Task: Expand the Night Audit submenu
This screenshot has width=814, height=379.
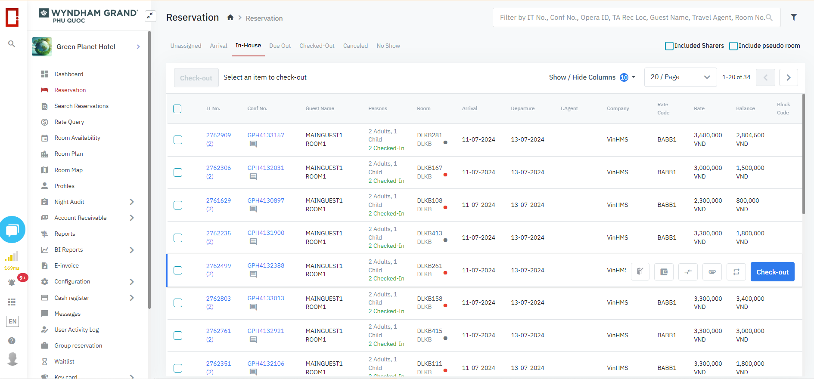Action: pos(132,202)
